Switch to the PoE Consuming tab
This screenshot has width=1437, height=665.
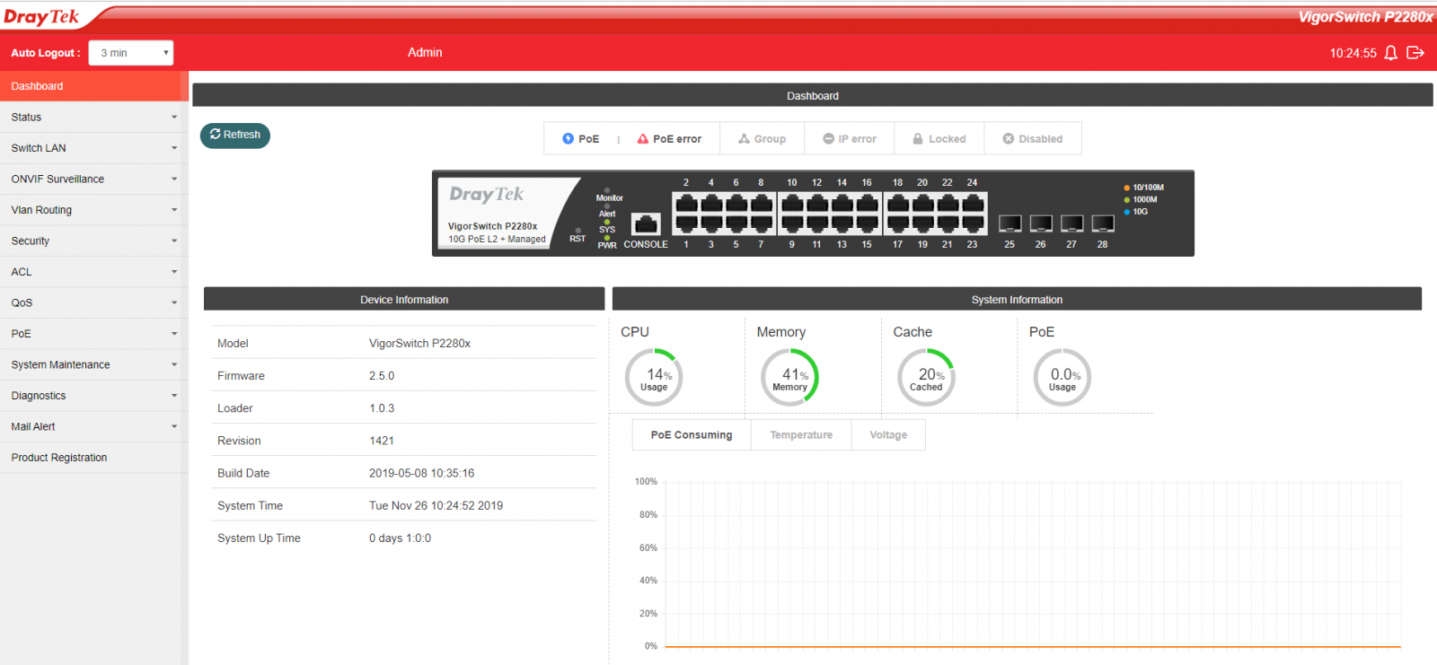692,435
